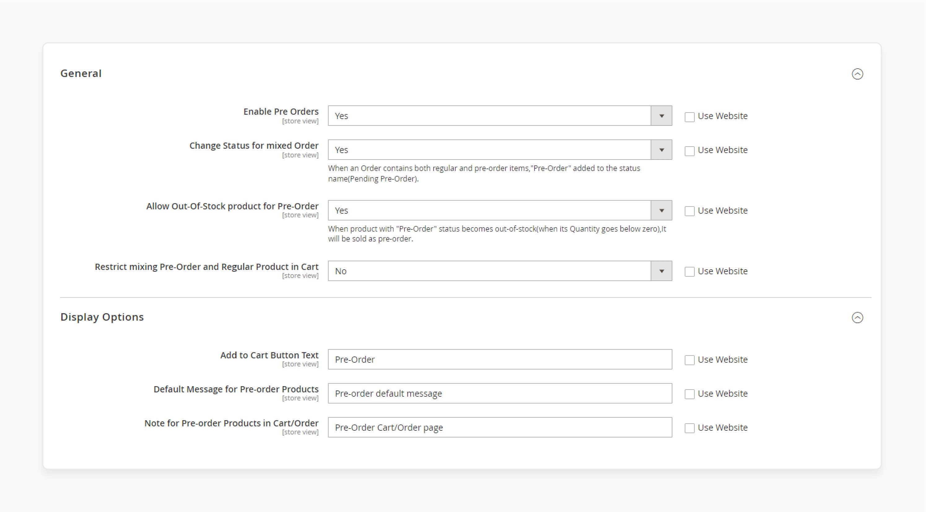Viewport: 926px width, 512px height.
Task: Toggle Use Website for Change Status for mixed Order
Action: click(689, 151)
